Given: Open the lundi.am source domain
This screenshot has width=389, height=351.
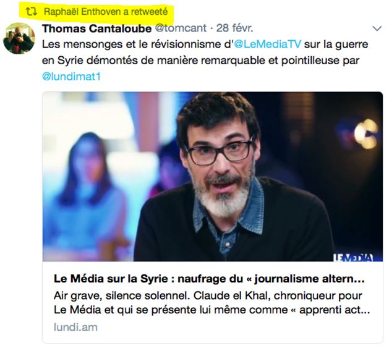Looking at the screenshot, I should click(75, 328).
